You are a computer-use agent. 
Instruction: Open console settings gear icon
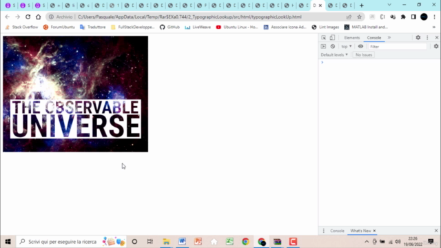(436, 46)
